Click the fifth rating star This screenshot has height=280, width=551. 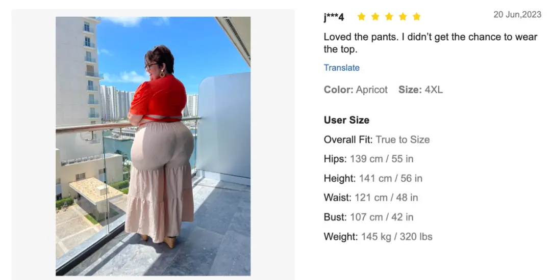click(x=416, y=16)
